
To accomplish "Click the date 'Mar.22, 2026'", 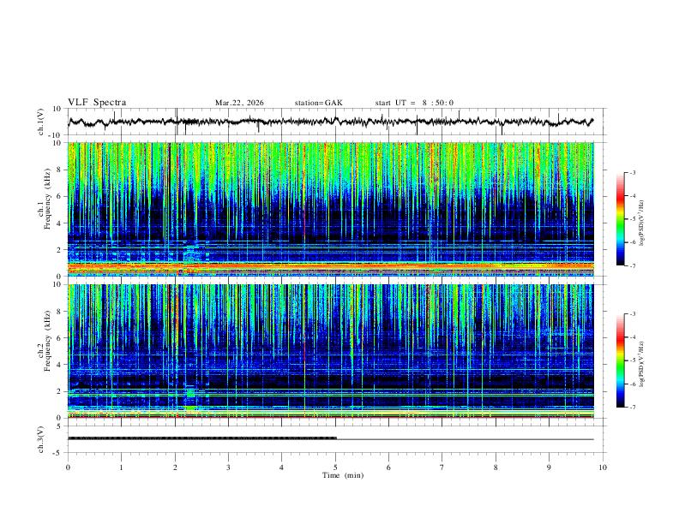I will point(239,103).
